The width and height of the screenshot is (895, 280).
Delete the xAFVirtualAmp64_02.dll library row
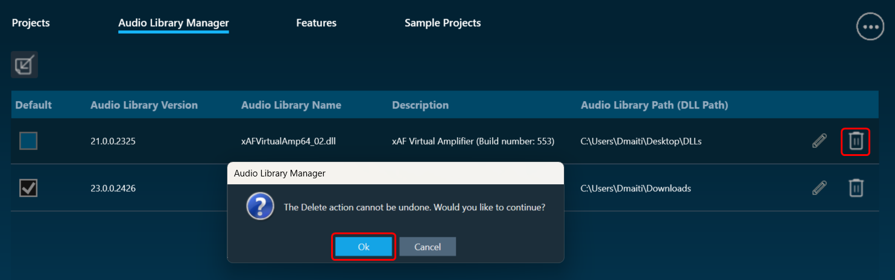[x=856, y=141]
